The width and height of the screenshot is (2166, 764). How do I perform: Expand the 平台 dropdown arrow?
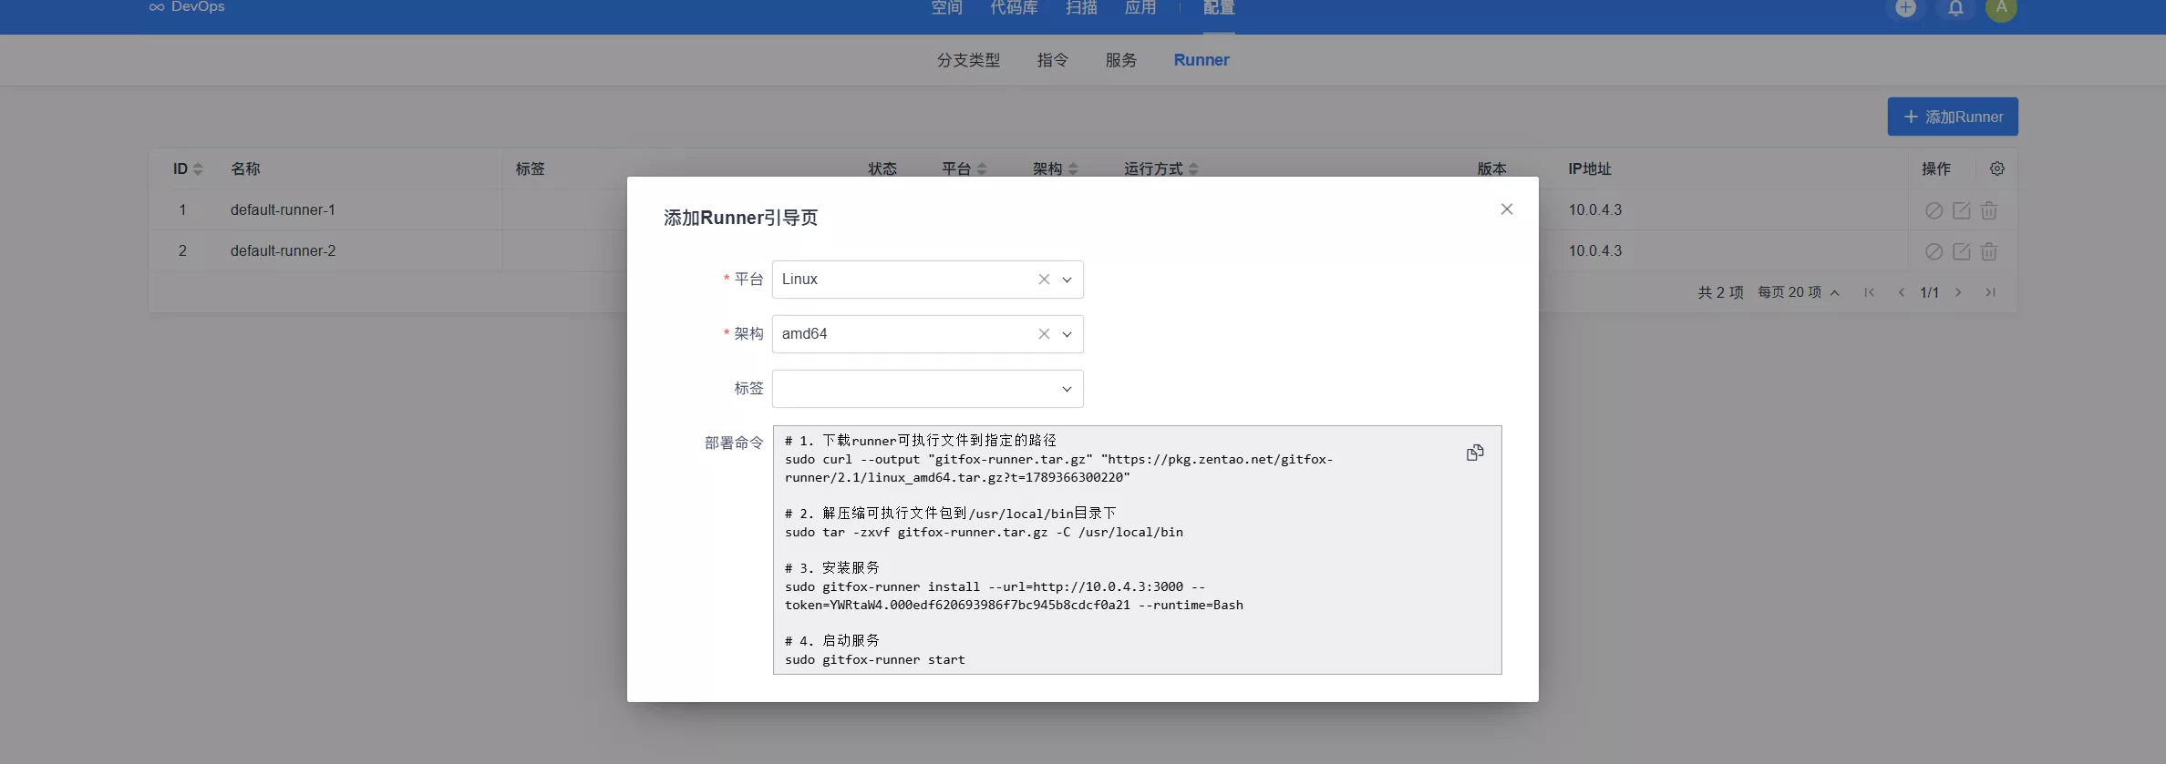(x=1067, y=280)
